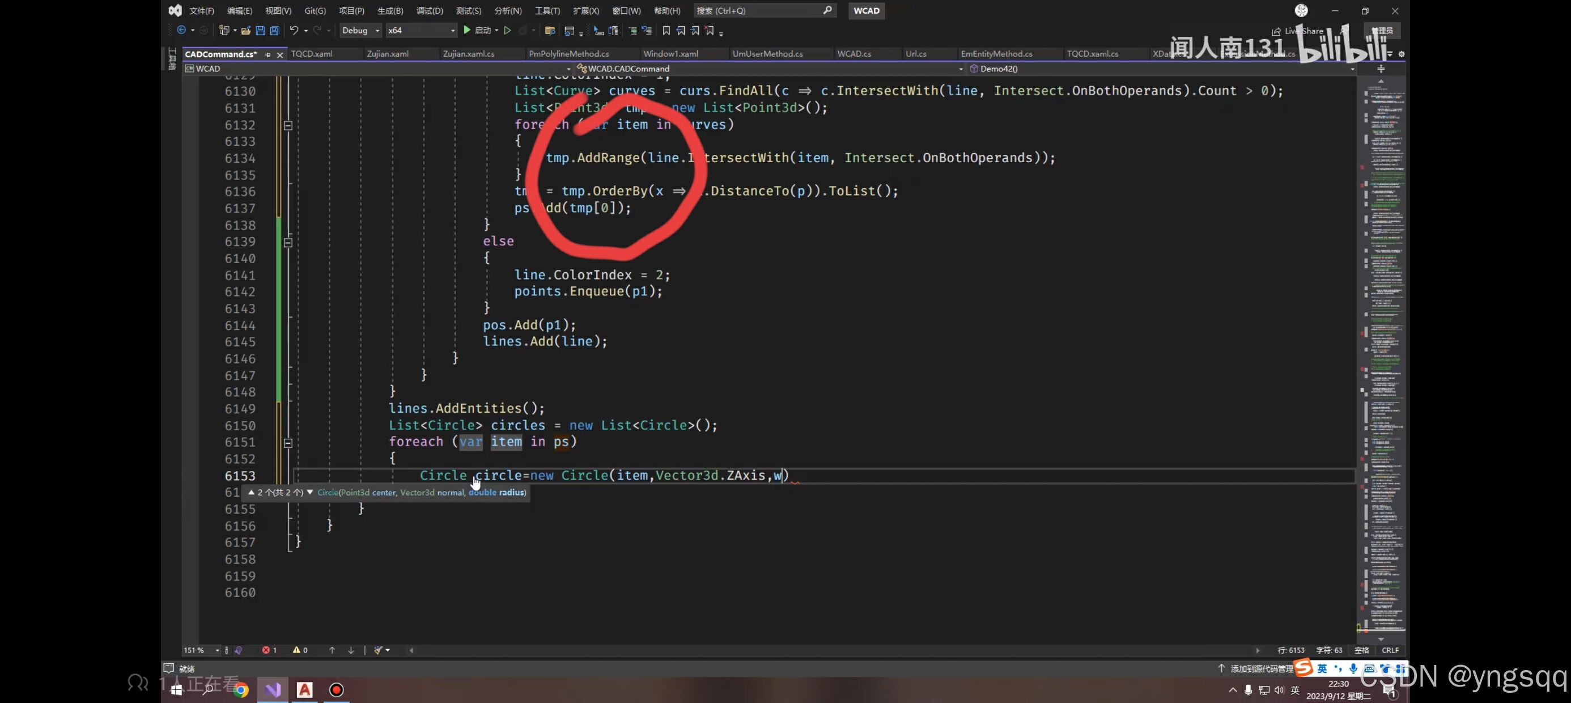Save the current file with Save icon

point(260,30)
